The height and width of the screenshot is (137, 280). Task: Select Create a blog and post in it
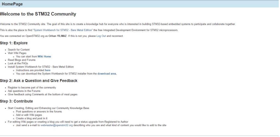pos(32,118)
